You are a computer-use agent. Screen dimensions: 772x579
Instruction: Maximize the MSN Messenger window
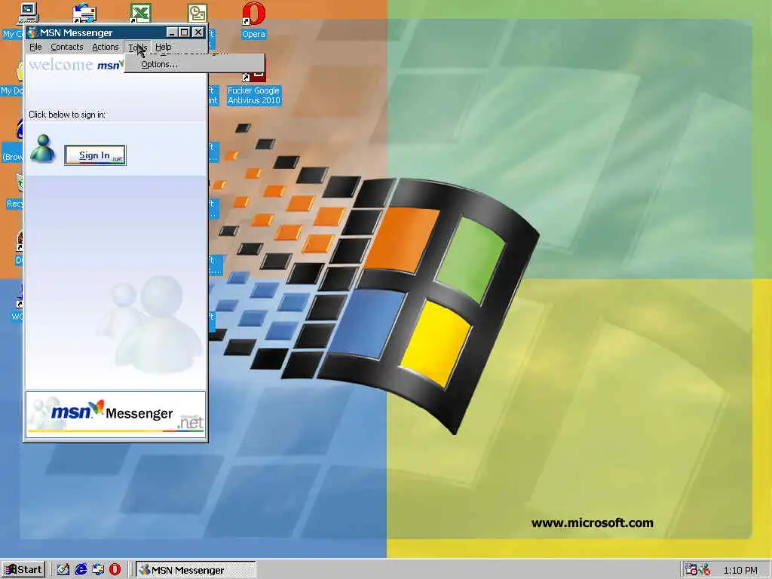pos(184,32)
